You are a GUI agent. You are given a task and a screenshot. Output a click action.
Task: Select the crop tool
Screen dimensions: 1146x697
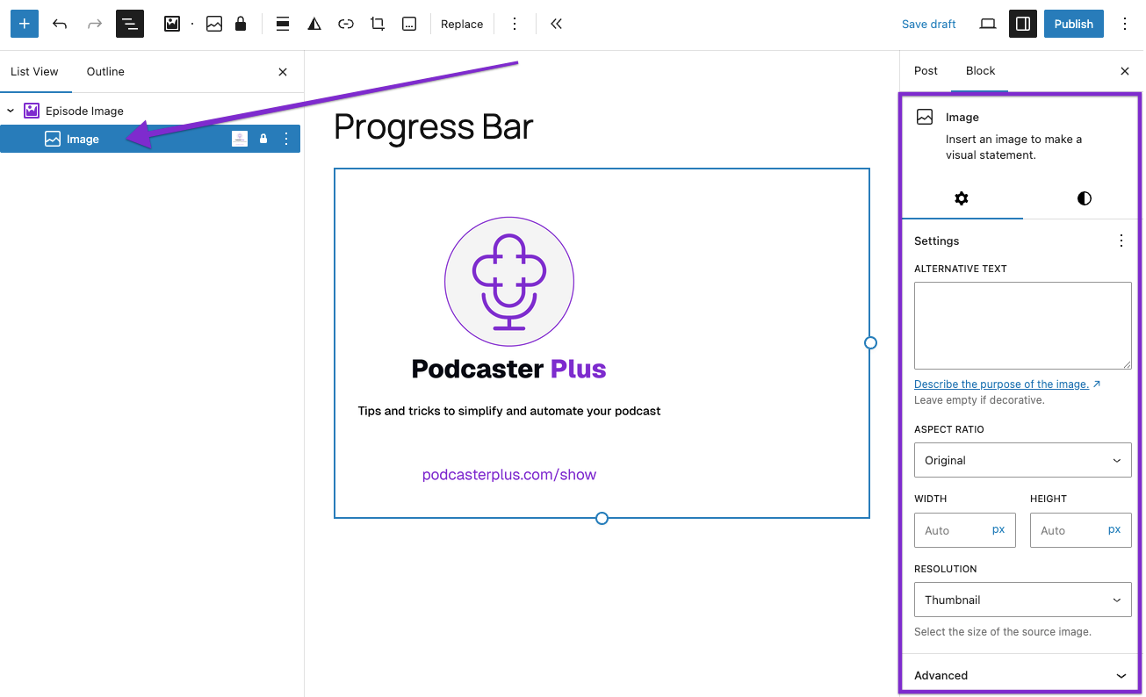378,24
